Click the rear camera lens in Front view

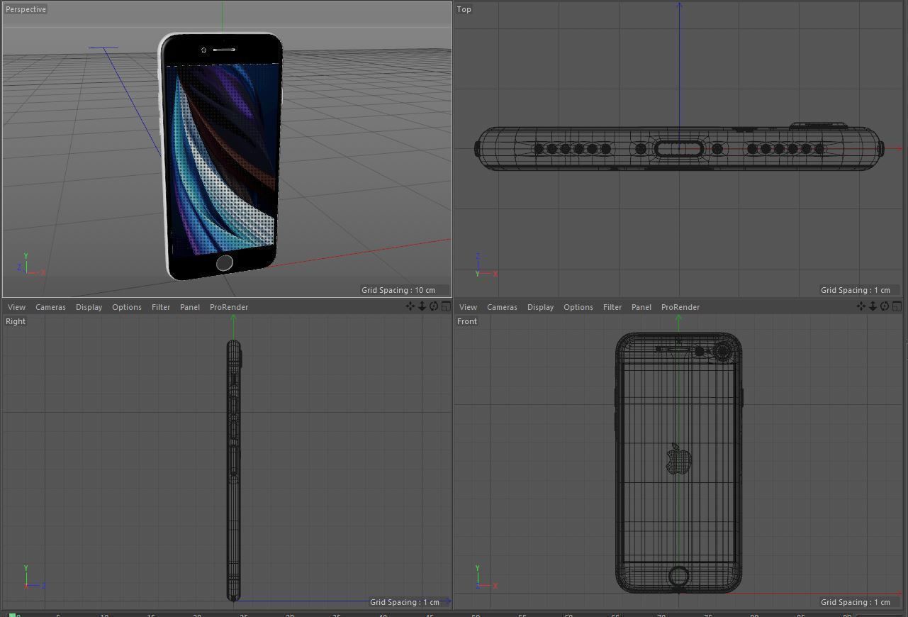(723, 351)
